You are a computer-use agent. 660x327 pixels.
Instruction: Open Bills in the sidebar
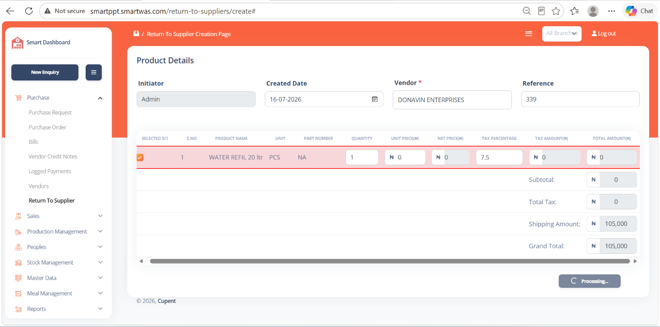tap(34, 142)
